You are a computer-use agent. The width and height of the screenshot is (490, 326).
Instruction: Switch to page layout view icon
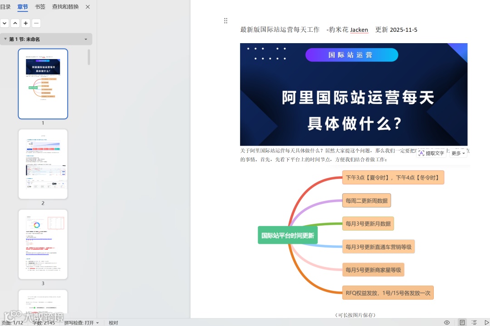(462, 322)
